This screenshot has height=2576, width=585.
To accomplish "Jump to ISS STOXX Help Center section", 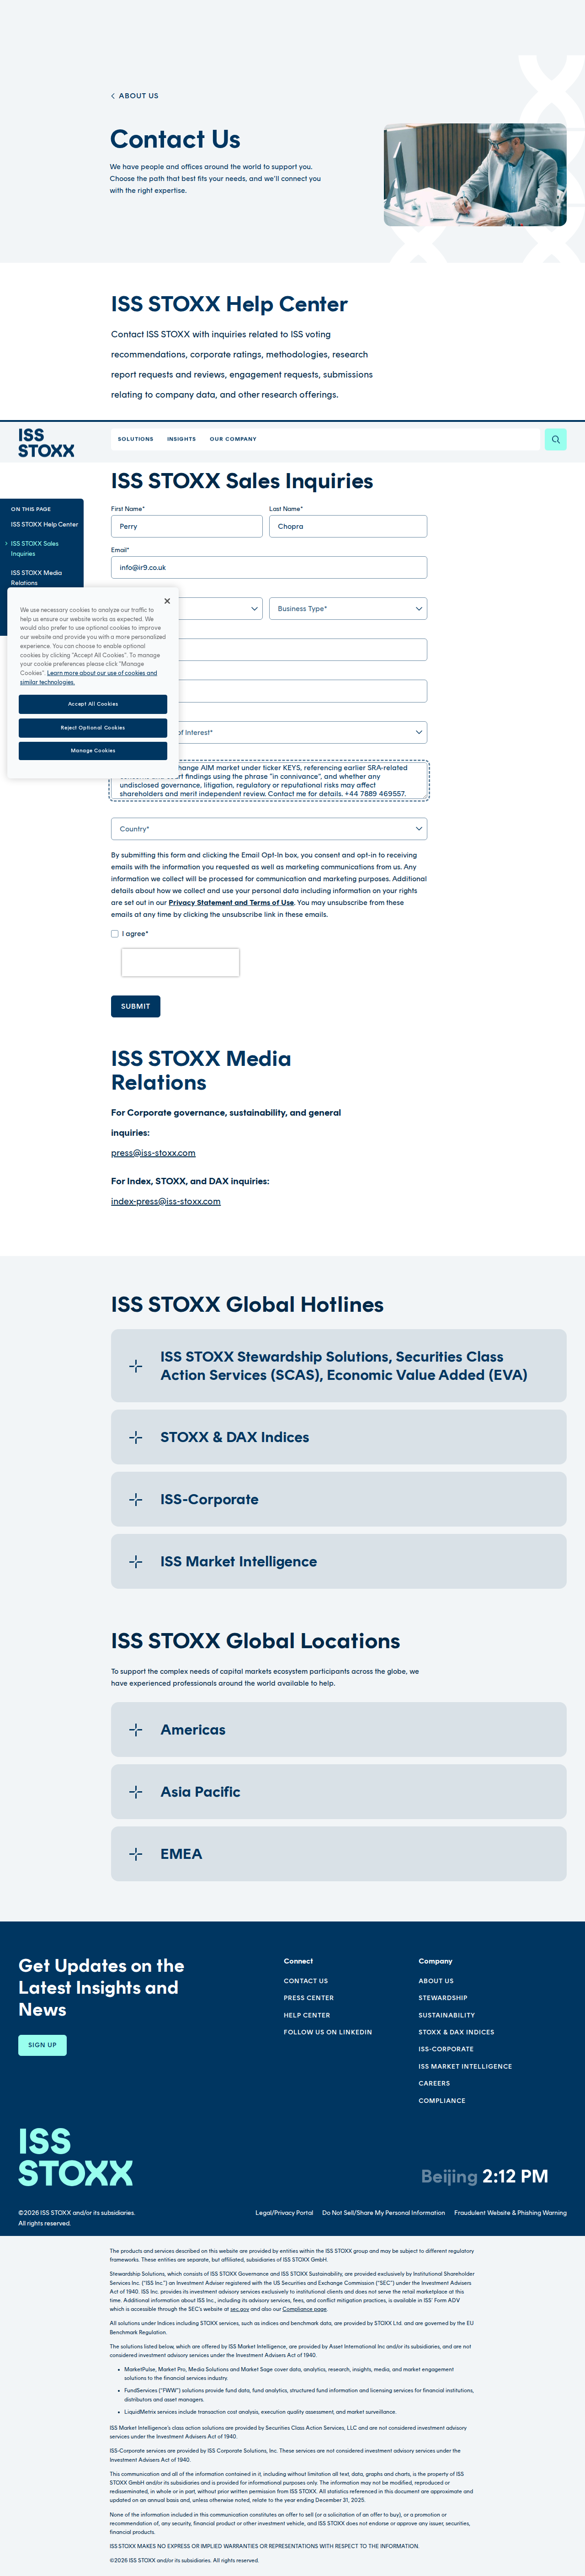I will click(x=44, y=524).
